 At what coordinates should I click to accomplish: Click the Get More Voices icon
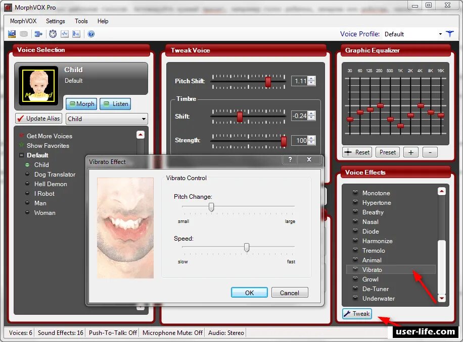click(21, 136)
